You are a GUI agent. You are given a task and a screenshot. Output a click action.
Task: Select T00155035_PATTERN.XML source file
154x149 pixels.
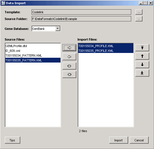(x=33, y=60)
